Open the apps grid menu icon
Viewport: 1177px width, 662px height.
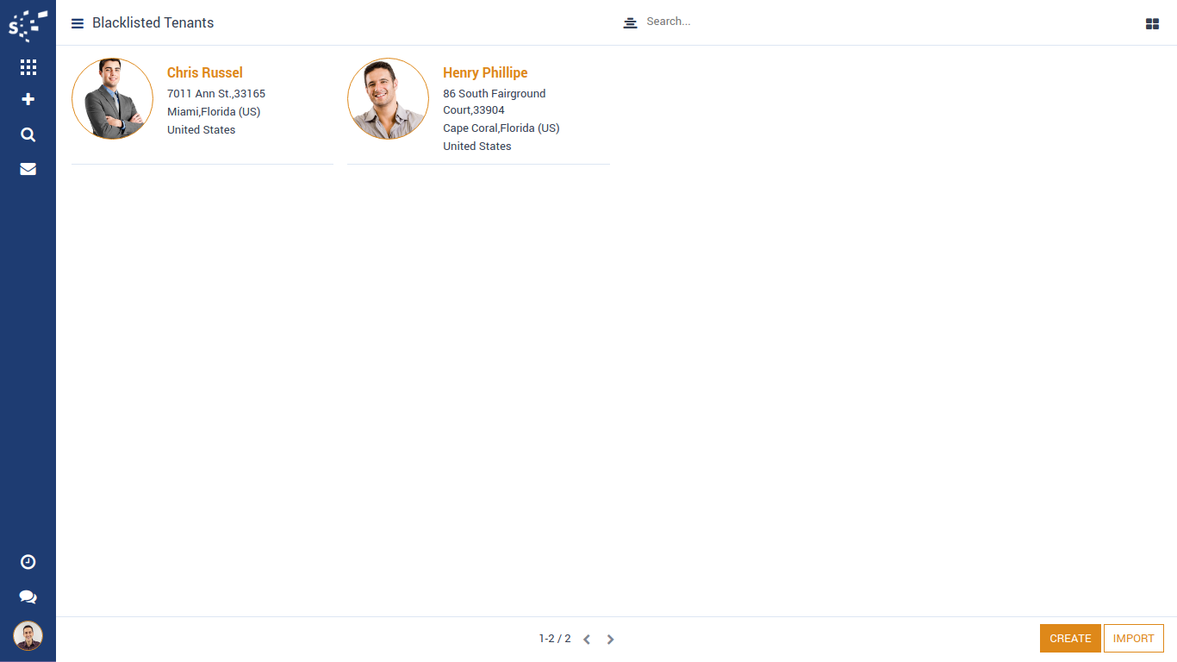click(28, 67)
